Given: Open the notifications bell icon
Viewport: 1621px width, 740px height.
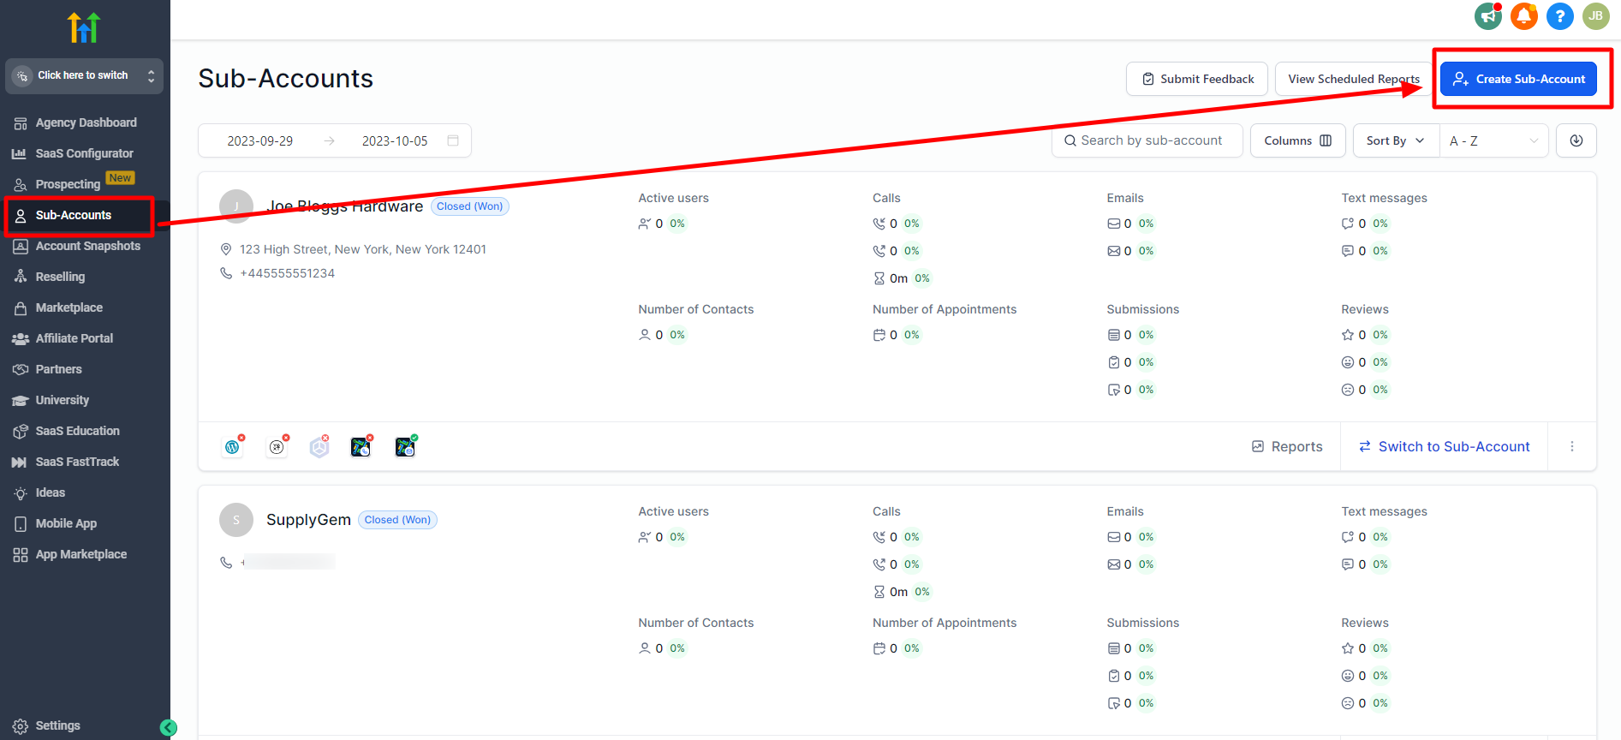Looking at the screenshot, I should (x=1523, y=16).
